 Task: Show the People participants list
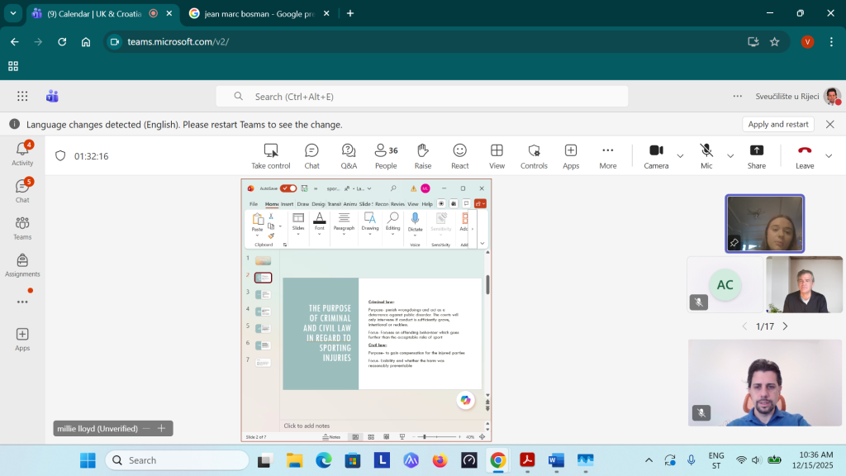click(x=386, y=155)
